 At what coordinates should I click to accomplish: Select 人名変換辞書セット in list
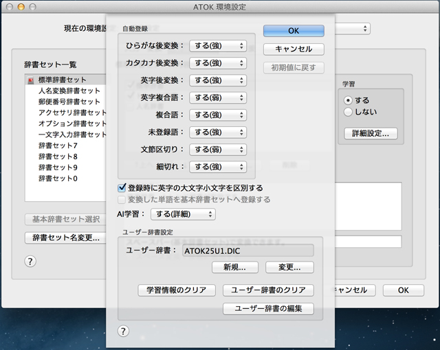click(66, 91)
